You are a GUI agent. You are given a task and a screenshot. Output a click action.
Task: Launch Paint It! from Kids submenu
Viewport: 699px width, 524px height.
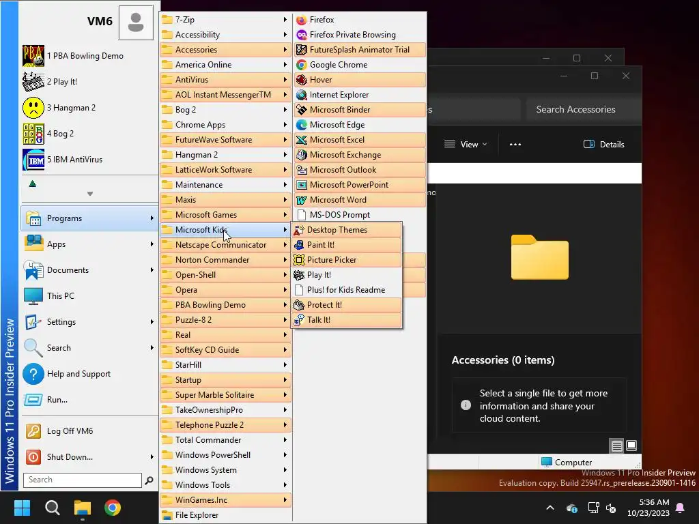(346, 245)
